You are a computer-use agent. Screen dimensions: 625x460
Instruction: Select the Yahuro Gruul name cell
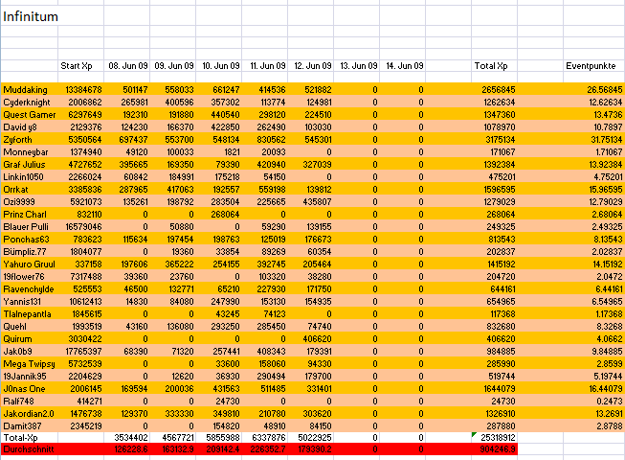pos(30,264)
